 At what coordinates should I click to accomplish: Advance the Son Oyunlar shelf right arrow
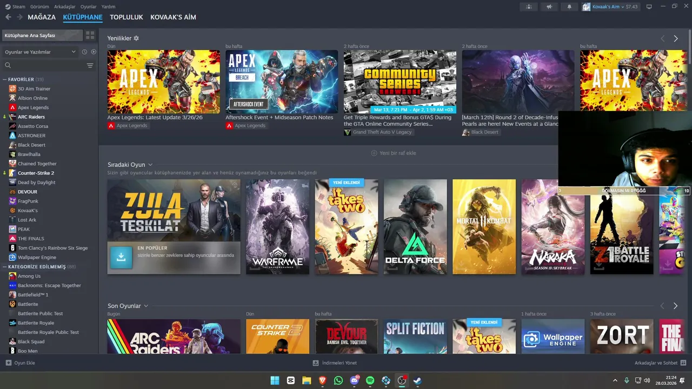pos(675,306)
